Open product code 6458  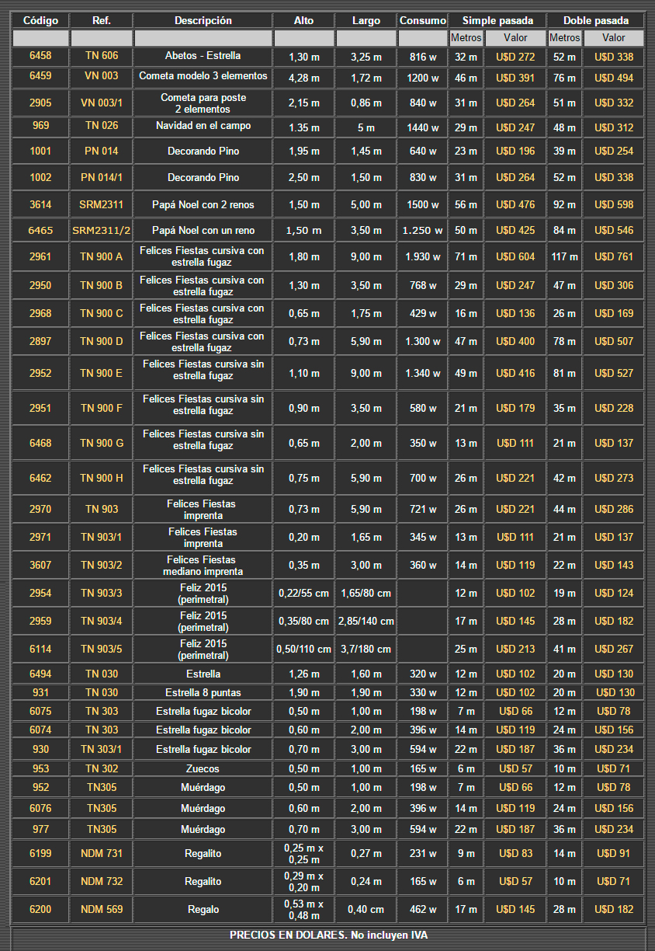[40, 57]
